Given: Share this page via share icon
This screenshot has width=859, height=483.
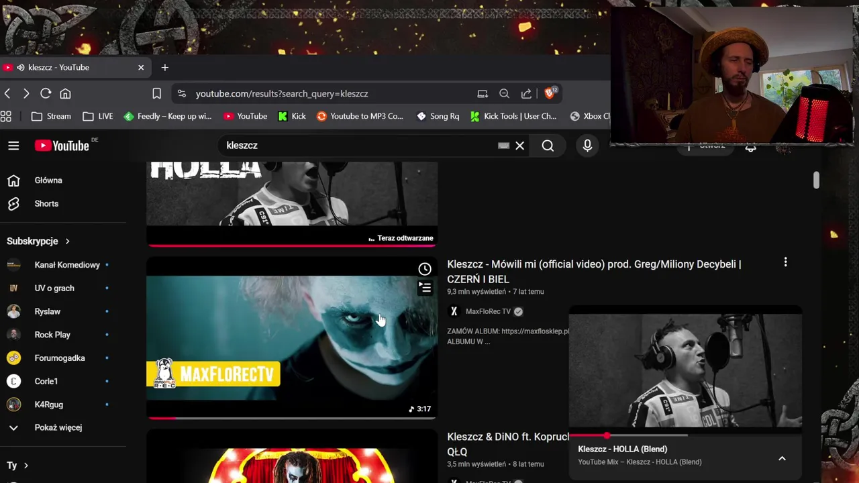Looking at the screenshot, I should tap(526, 93).
